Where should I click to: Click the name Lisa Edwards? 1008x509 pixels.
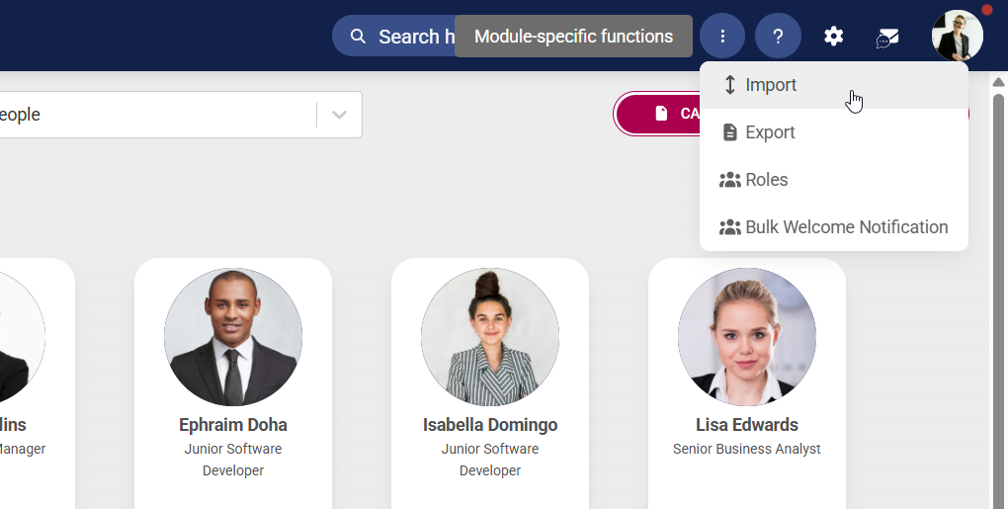point(747,425)
